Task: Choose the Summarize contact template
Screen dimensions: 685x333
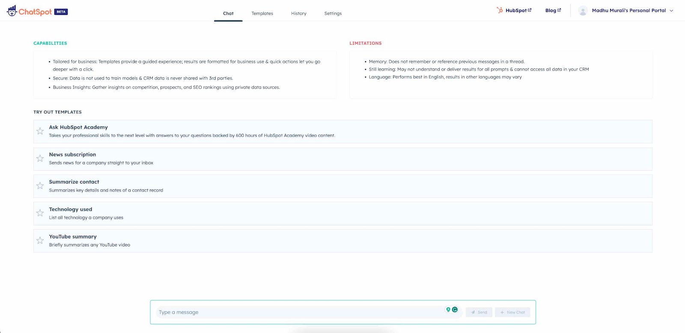Action: coord(342,186)
